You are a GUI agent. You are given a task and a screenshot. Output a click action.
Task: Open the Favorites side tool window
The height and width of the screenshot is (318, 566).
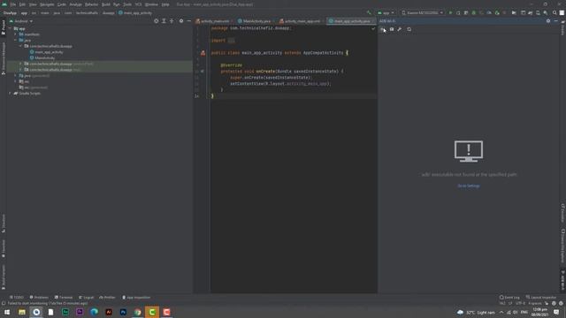coord(4,249)
